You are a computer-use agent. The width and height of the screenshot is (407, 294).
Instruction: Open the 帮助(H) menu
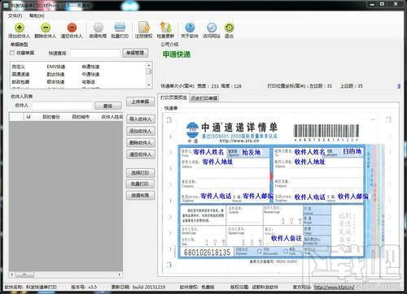click(x=37, y=15)
